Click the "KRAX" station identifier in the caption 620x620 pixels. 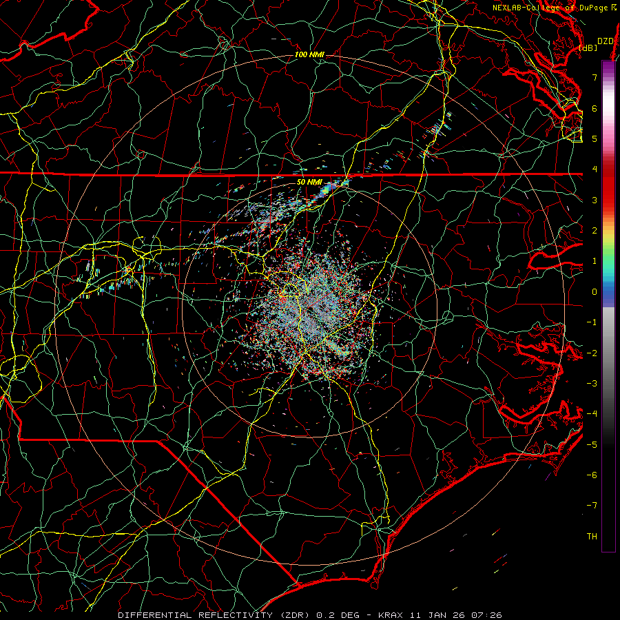coord(391,615)
